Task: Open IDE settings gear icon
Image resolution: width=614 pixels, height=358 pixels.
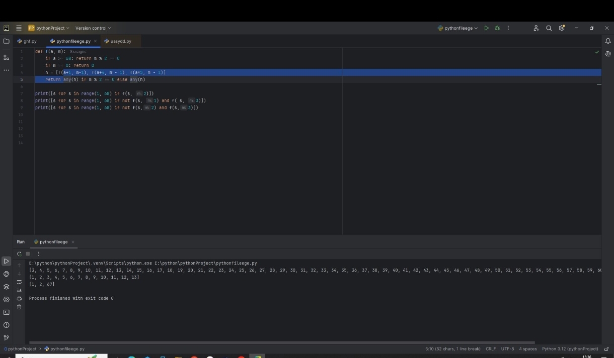Action: pyautogui.click(x=562, y=28)
